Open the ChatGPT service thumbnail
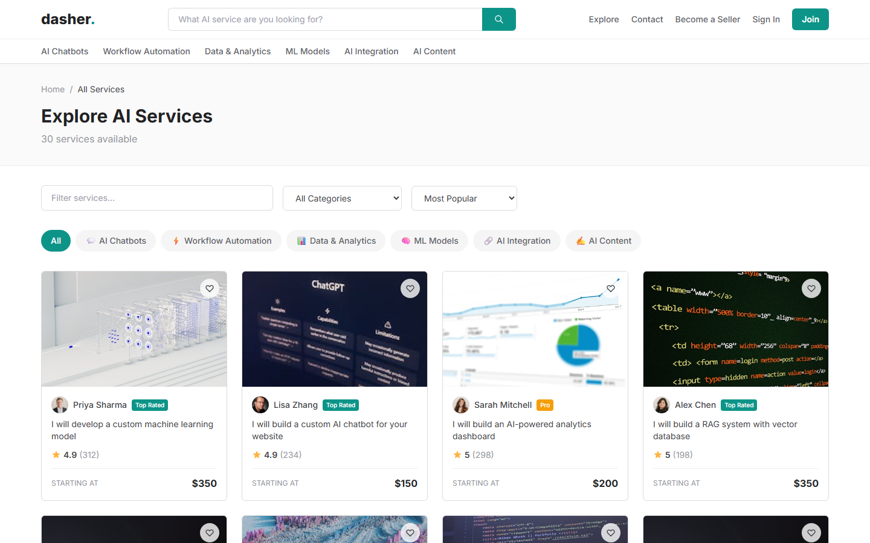The height and width of the screenshot is (543, 870). 335,329
